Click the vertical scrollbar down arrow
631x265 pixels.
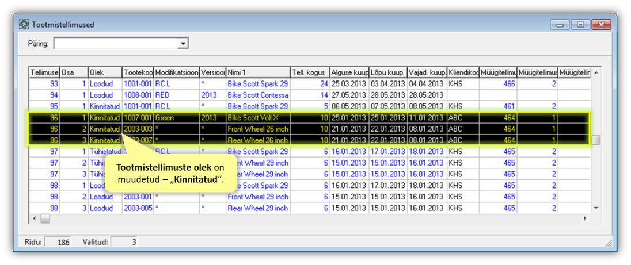pyautogui.click(x=596, y=208)
